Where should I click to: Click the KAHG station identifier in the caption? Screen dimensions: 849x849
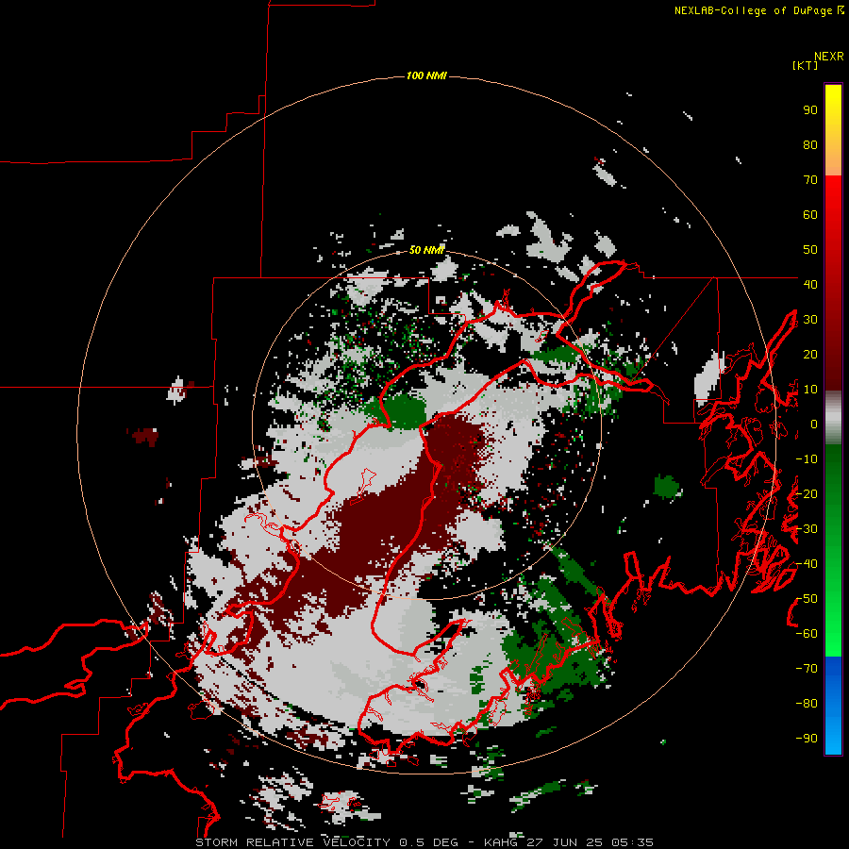pos(502,842)
